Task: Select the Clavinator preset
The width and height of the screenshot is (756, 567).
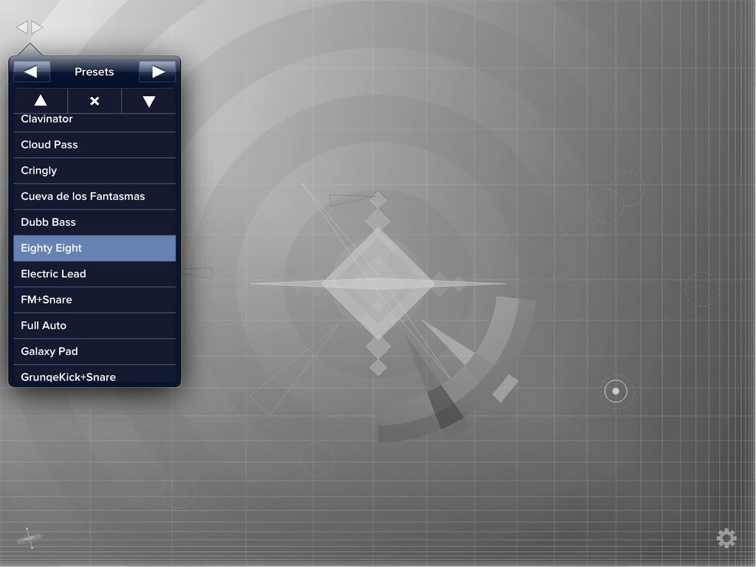Action: coord(94,122)
